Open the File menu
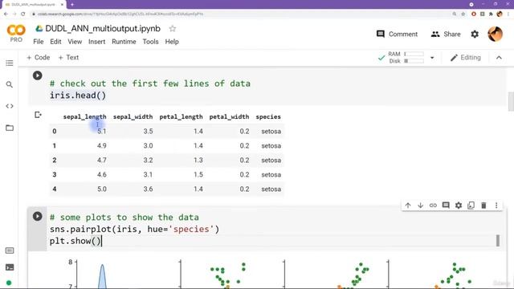Image resolution: width=514 pixels, height=289 pixels. 38,42
